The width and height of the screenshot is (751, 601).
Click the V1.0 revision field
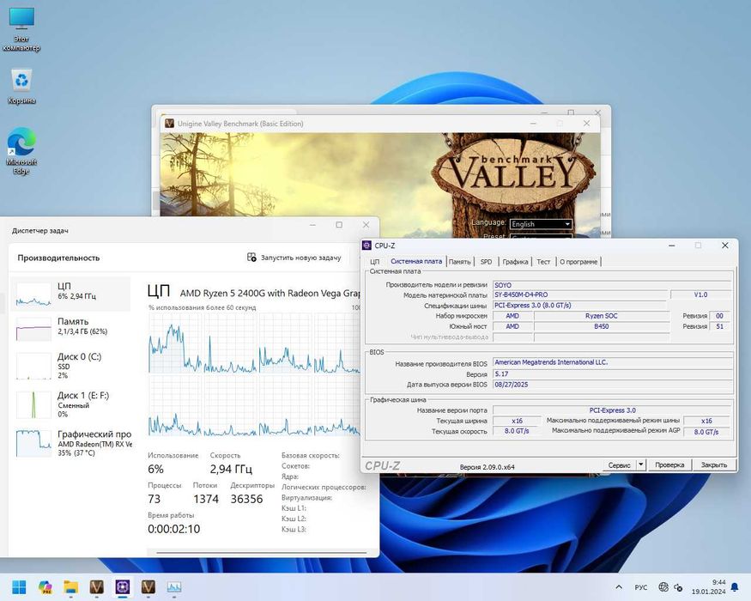tap(700, 294)
